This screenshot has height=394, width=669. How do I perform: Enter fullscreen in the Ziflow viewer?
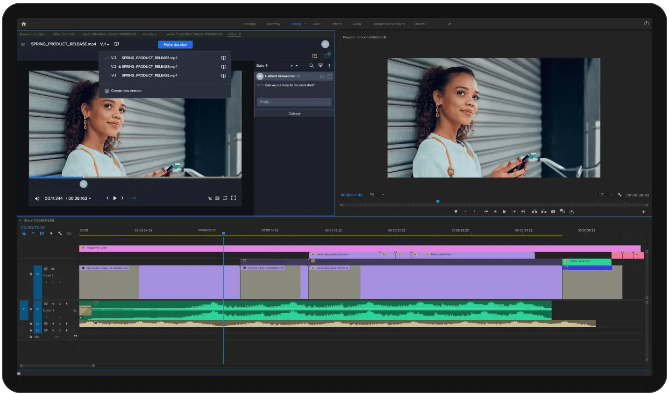tap(234, 198)
